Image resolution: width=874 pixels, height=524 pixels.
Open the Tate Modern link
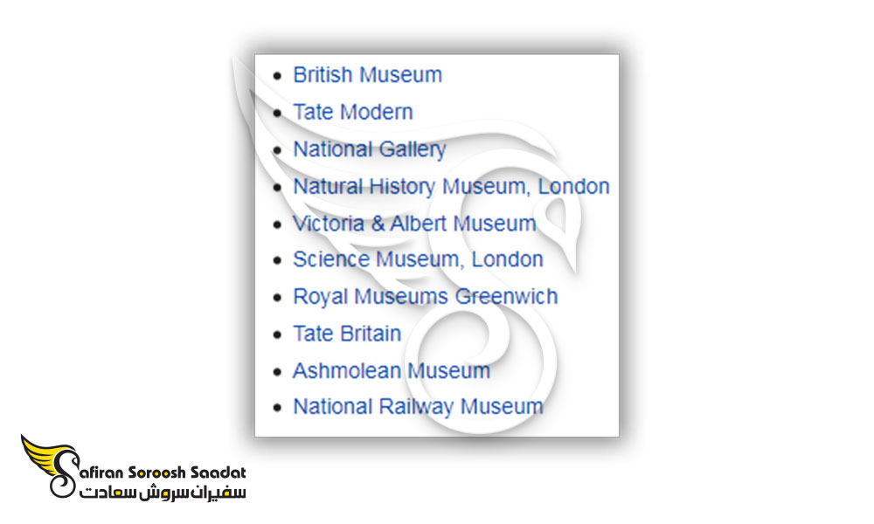[x=353, y=112]
